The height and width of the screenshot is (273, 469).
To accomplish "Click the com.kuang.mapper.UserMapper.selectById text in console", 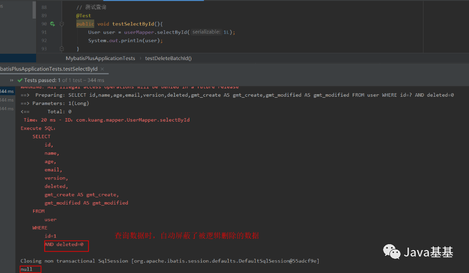I will (x=132, y=120).
